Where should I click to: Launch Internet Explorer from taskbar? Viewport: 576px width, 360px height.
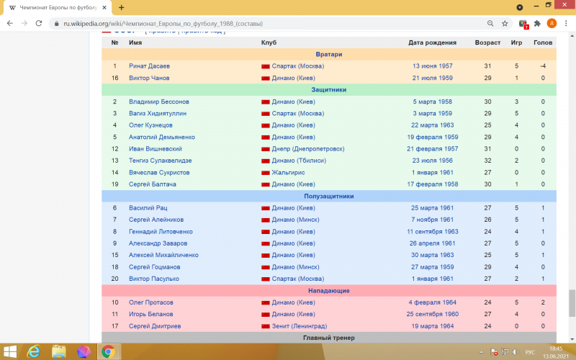tap(33, 351)
